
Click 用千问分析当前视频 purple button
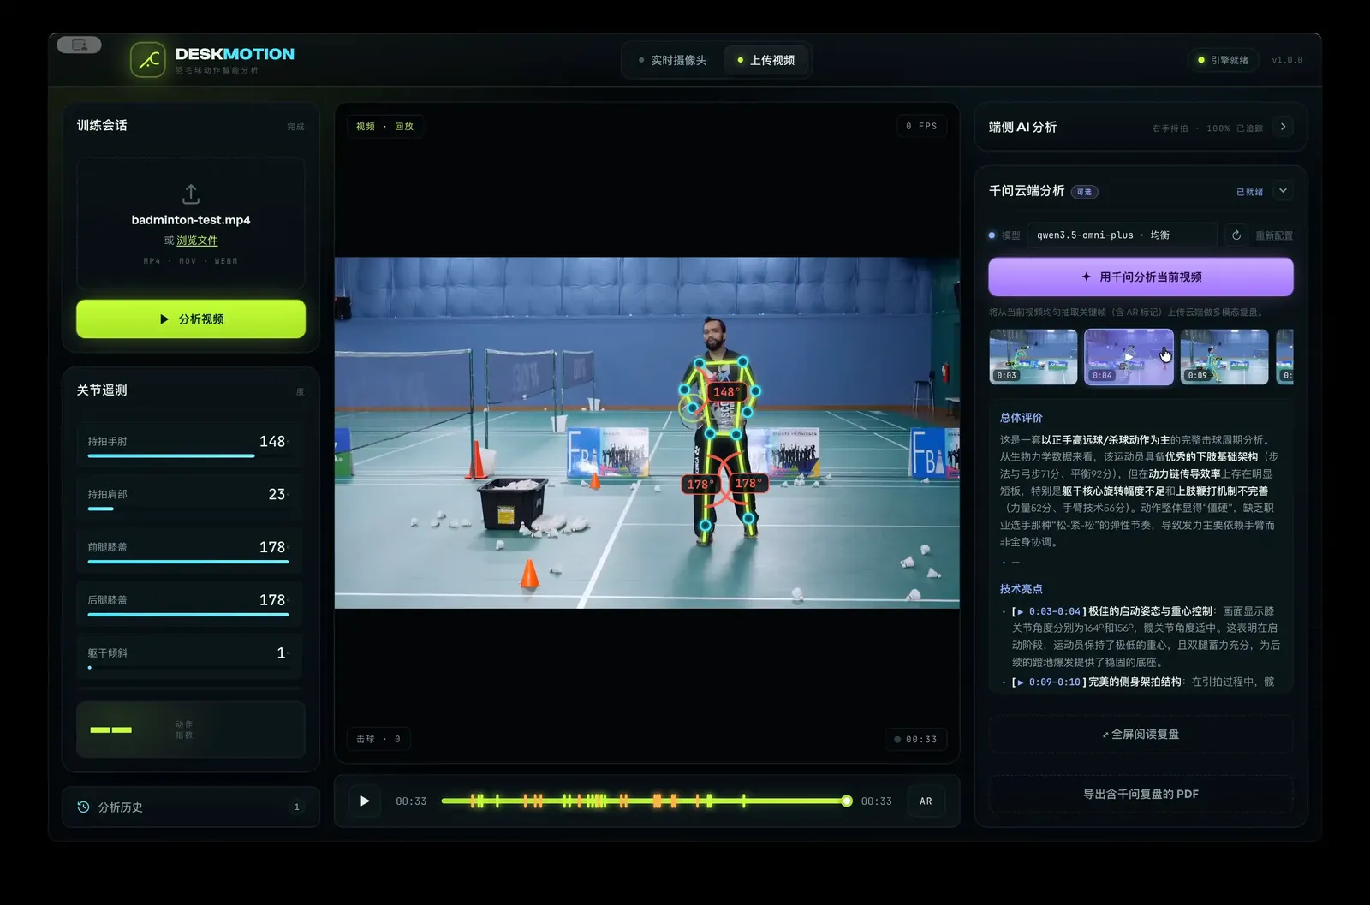[x=1141, y=277]
